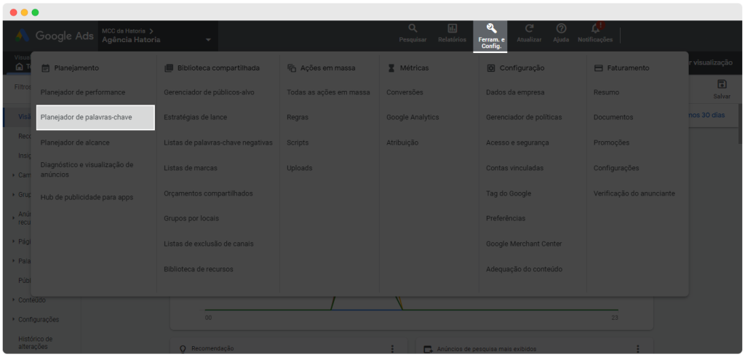This screenshot has width=745, height=357.
Task: Open Google Analytics under Métricas
Action: click(413, 117)
